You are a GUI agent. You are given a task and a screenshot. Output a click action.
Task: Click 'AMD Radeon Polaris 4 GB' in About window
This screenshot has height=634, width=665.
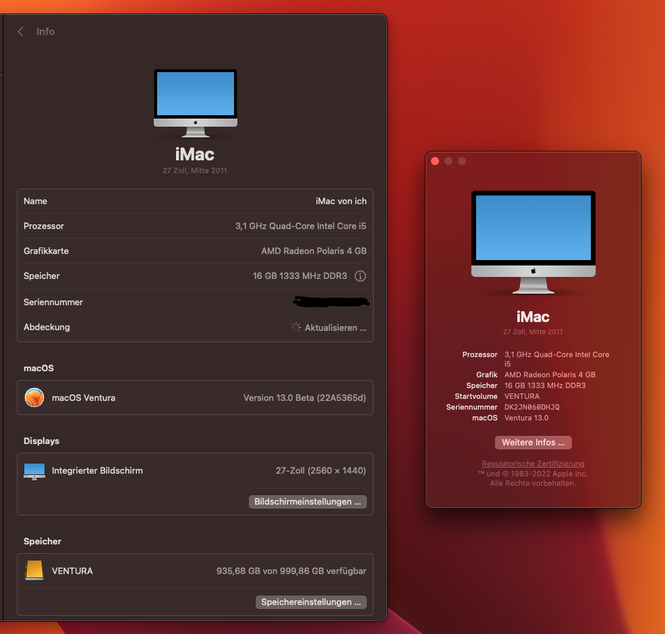tap(550, 375)
